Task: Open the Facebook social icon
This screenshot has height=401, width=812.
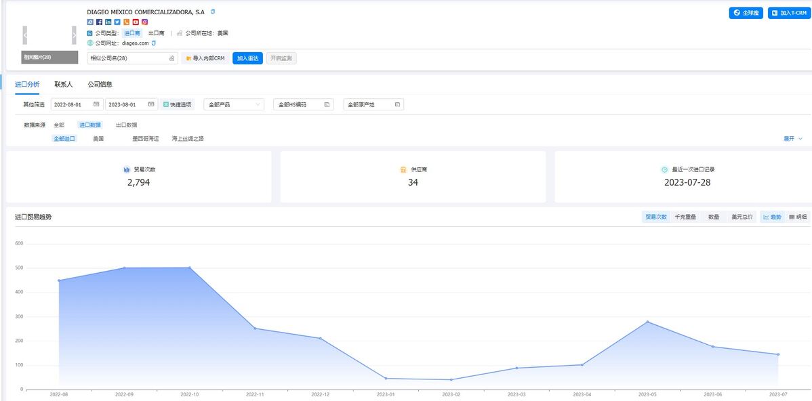Action: [100, 22]
